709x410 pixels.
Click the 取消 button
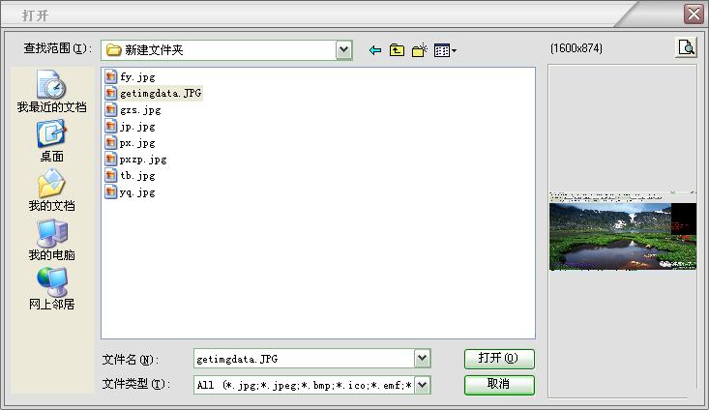pos(499,385)
